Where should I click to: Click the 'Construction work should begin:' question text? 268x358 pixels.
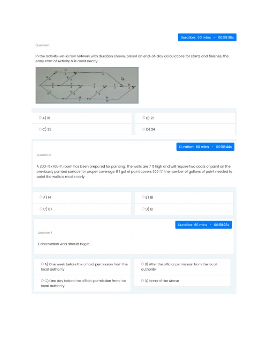[64, 244]
